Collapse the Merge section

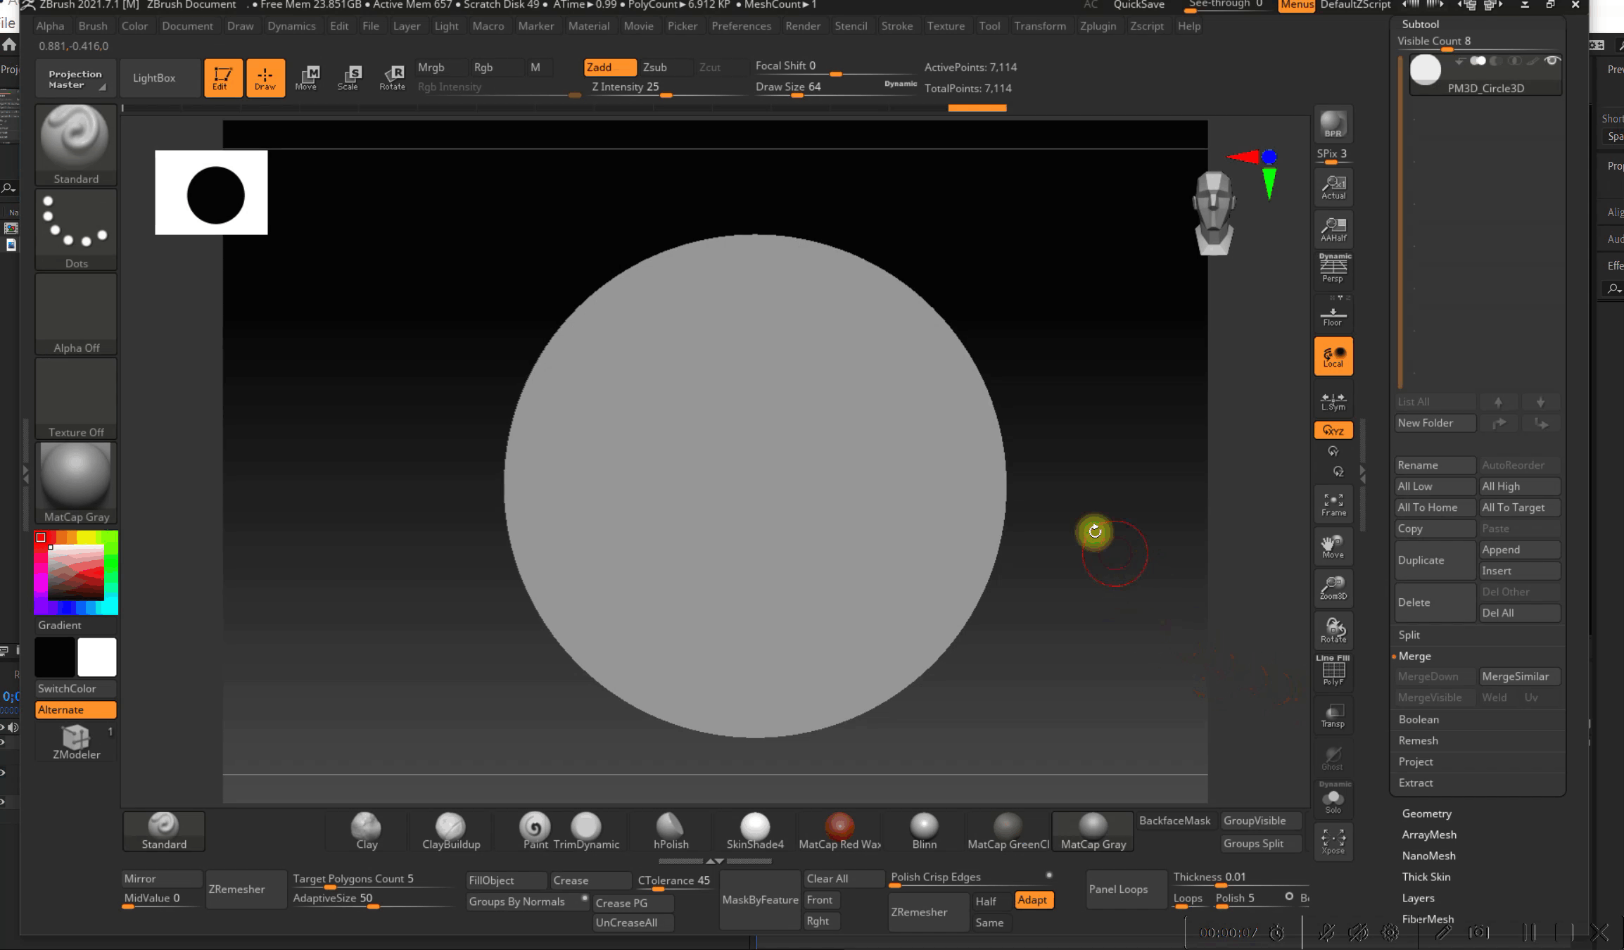(x=1414, y=656)
